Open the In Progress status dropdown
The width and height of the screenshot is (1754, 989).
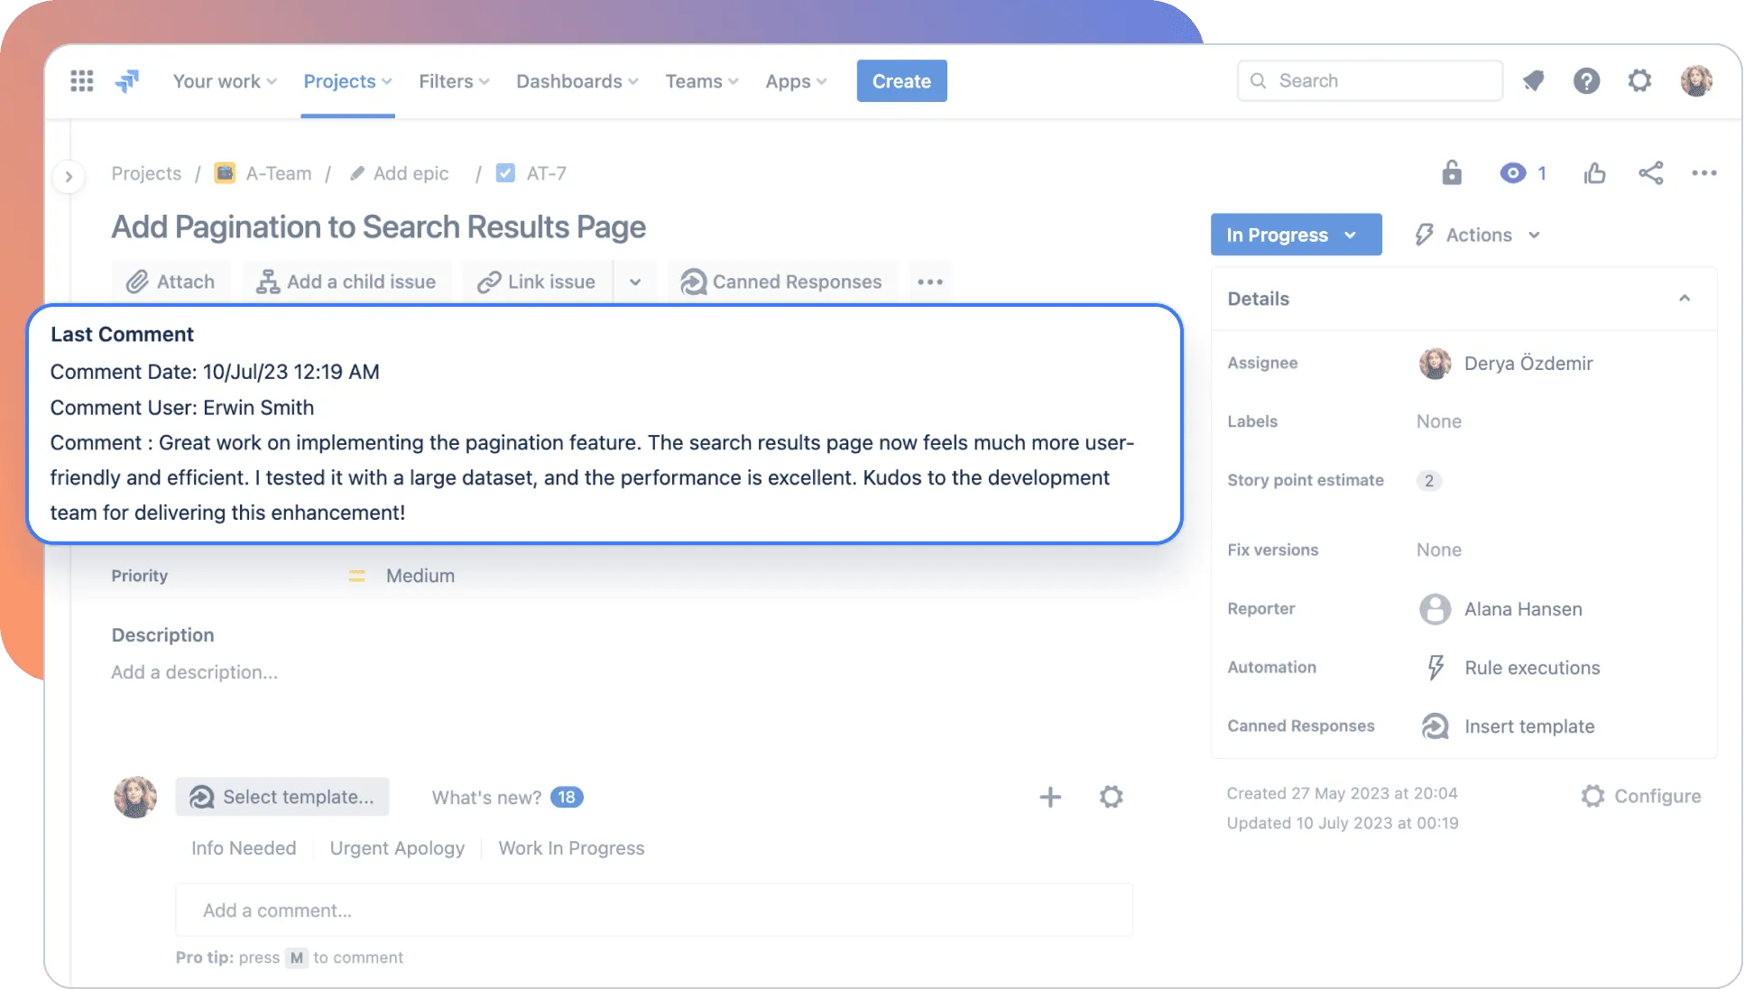tap(1295, 235)
